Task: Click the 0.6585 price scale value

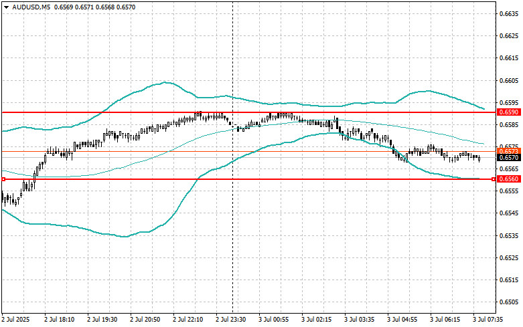Action: [509, 125]
